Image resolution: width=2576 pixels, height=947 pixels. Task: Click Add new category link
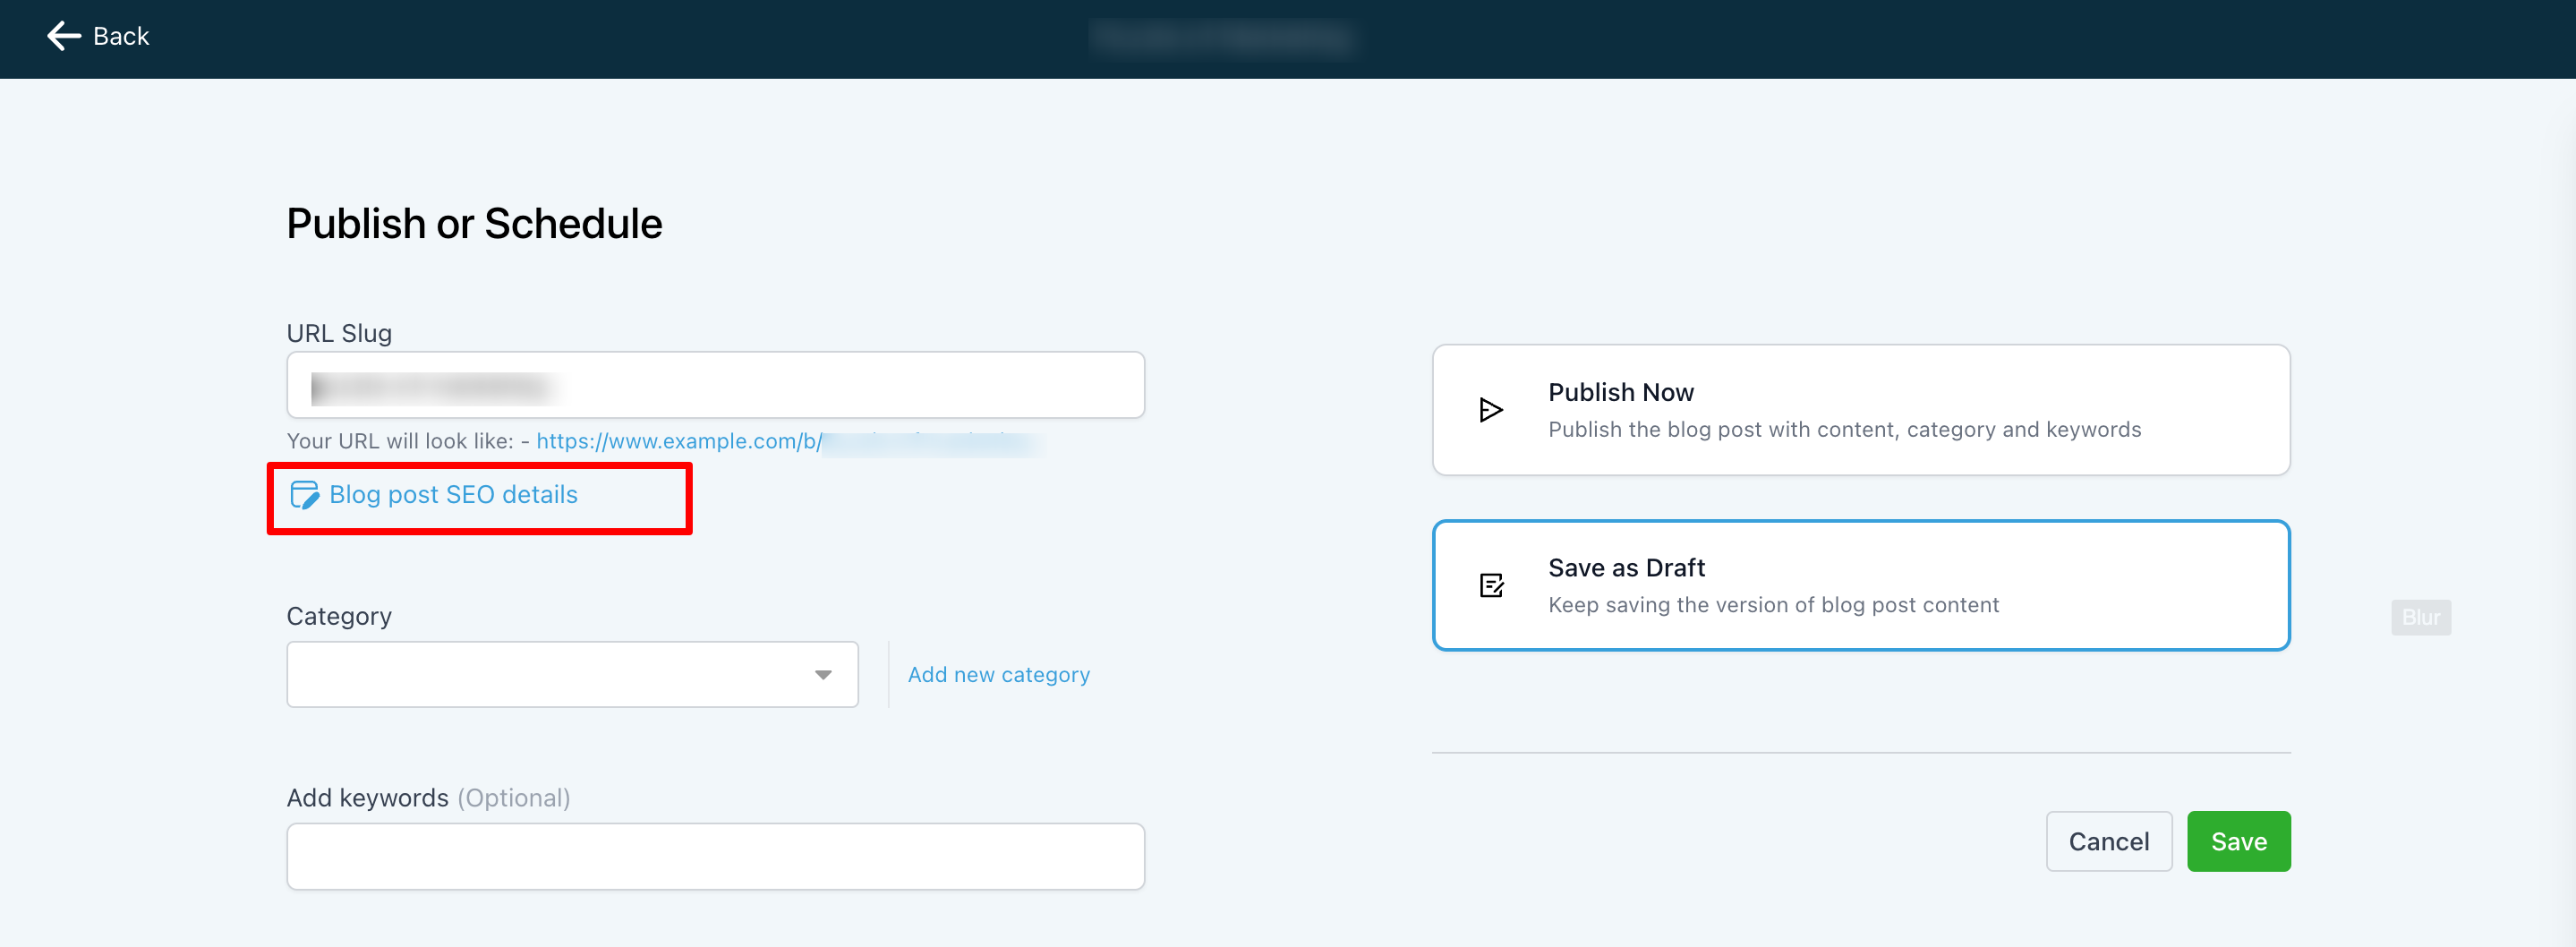pyautogui.click(x=998, y=675)
